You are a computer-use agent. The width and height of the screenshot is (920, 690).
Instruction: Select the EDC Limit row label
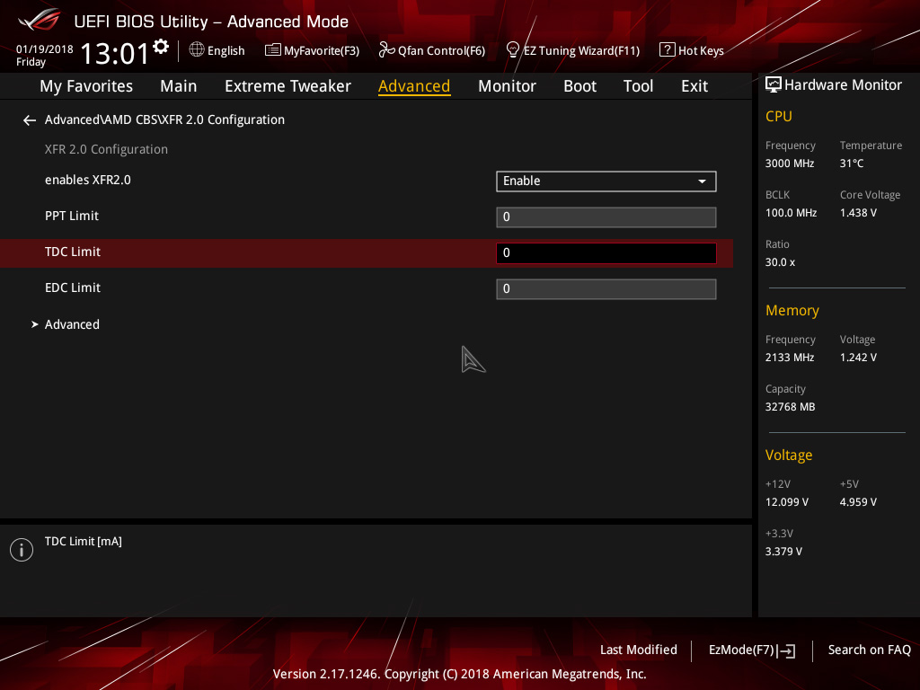tap(73, 288)
